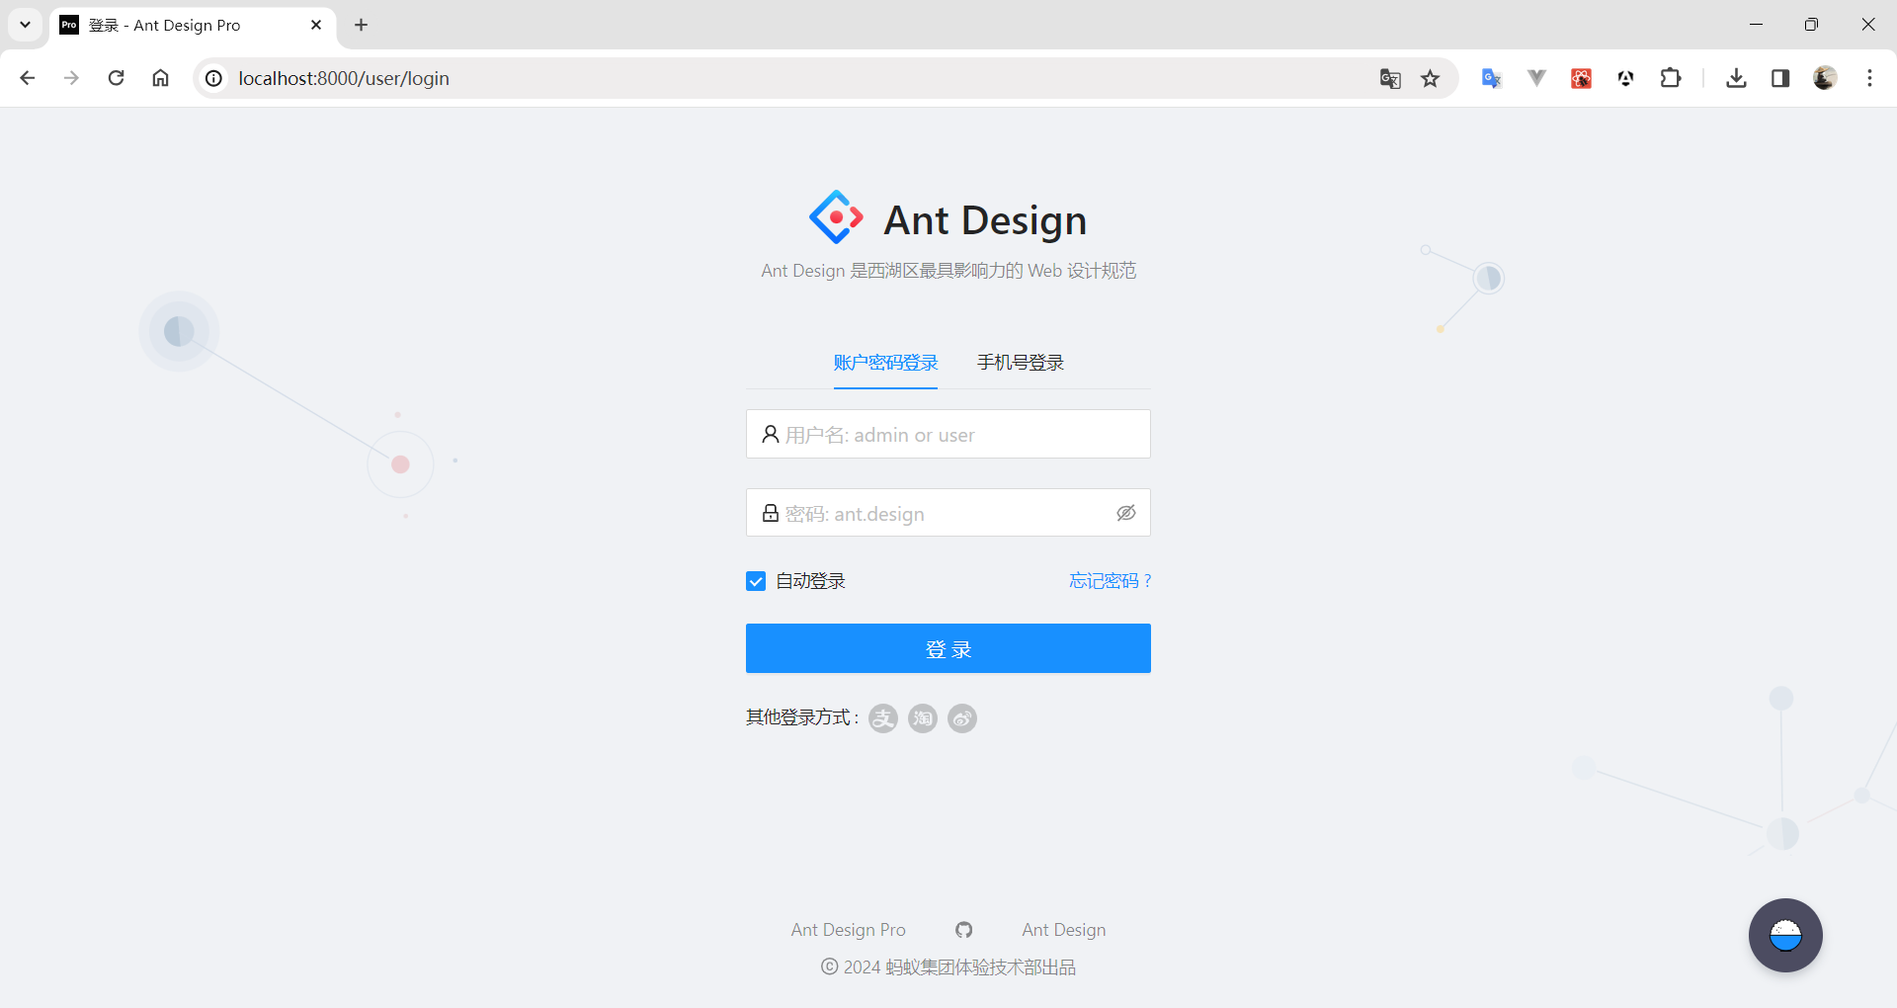
Task: Click the Alipay login icon
Action: (883, 718)
